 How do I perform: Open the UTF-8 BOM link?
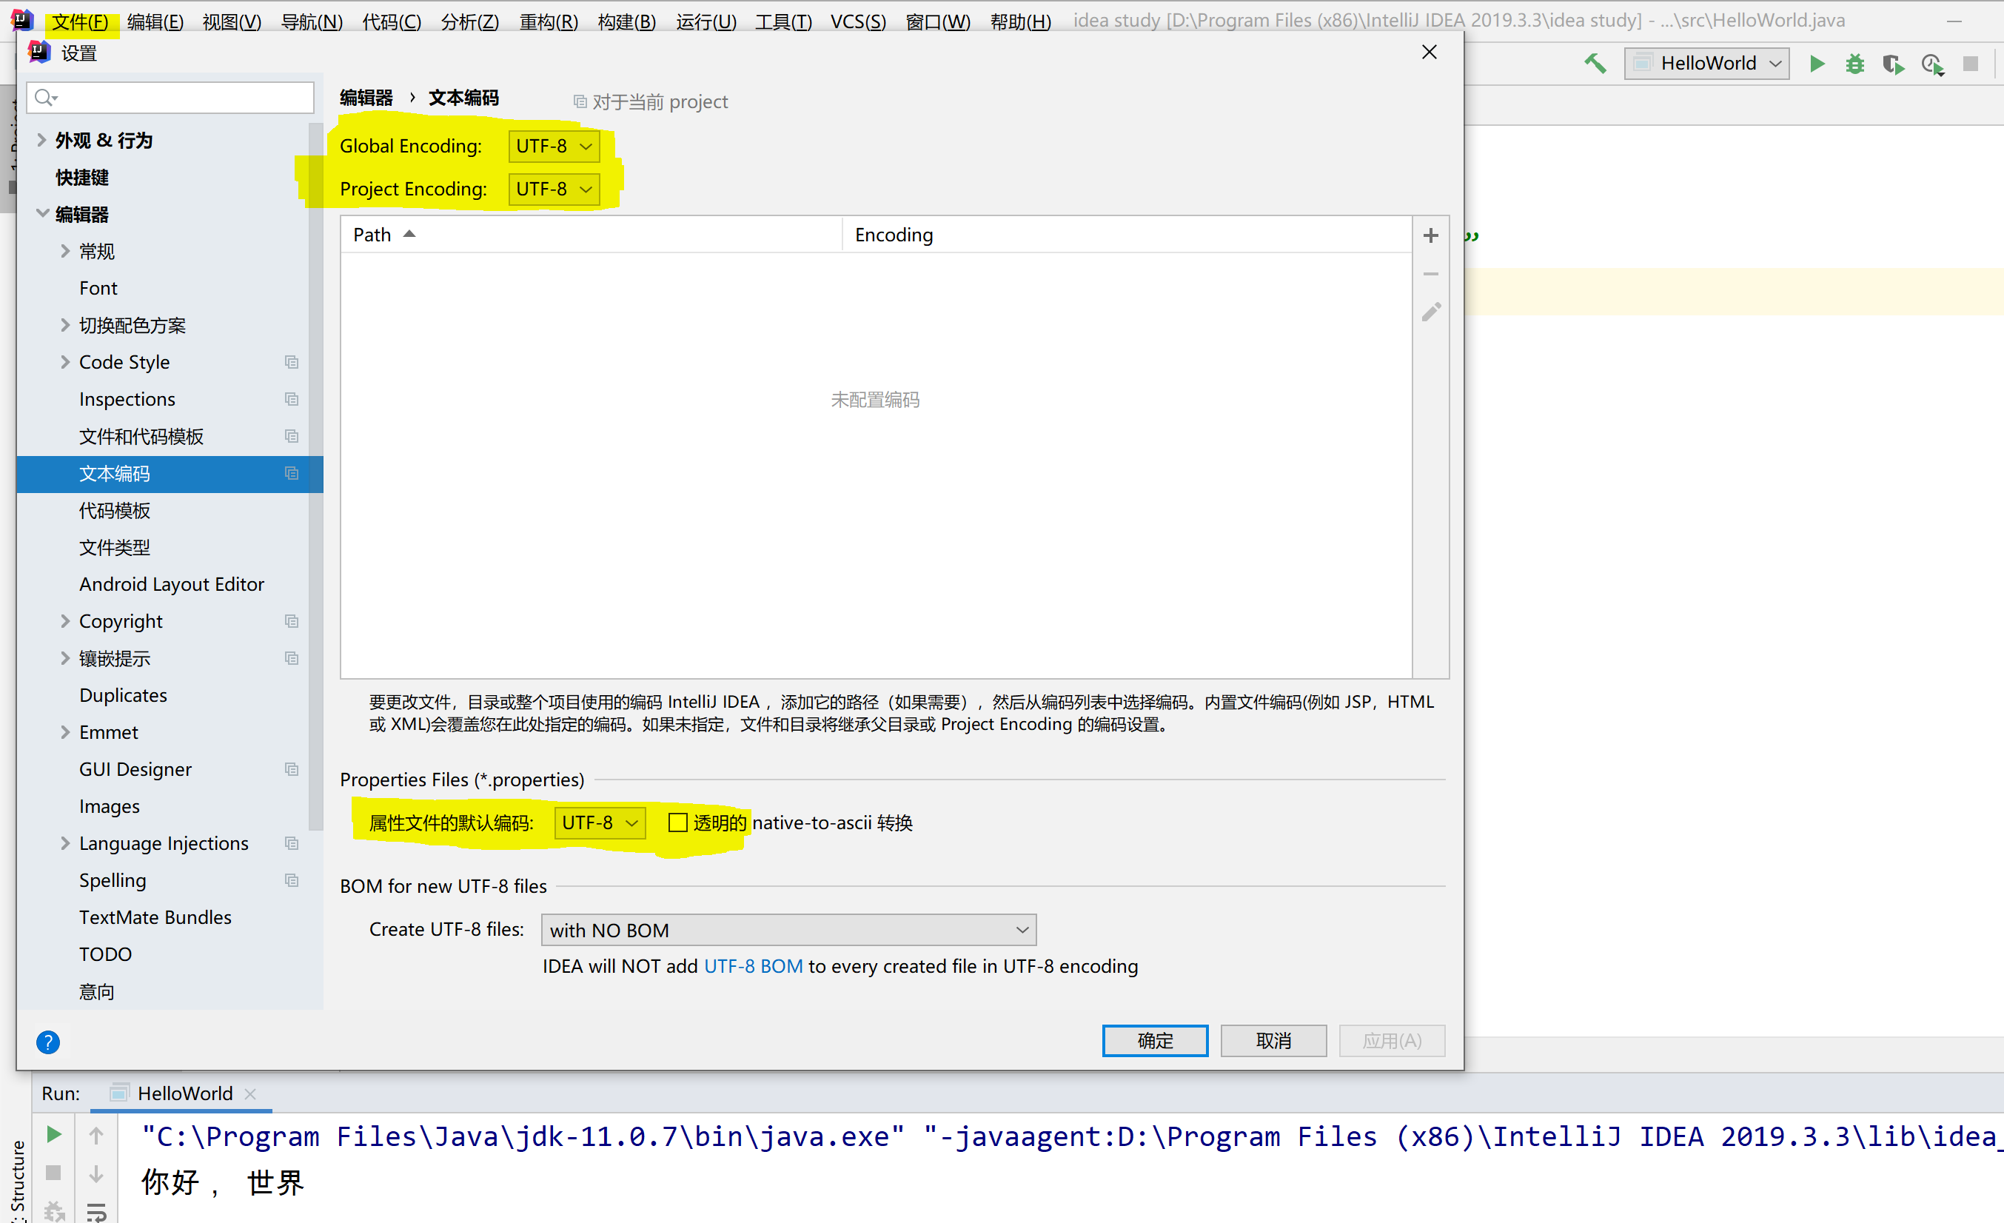(752, 966)
